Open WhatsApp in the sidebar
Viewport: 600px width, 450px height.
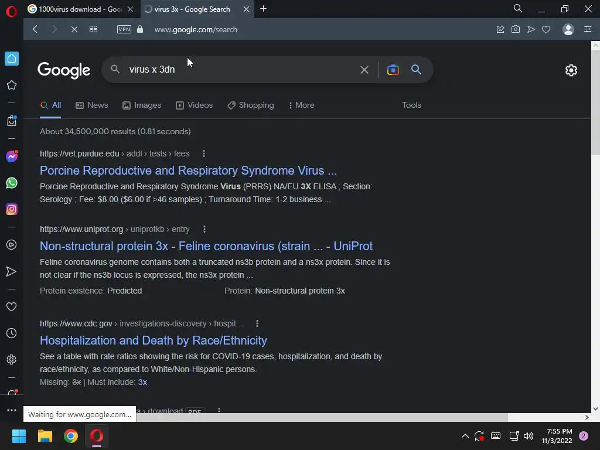pos(12,183)
